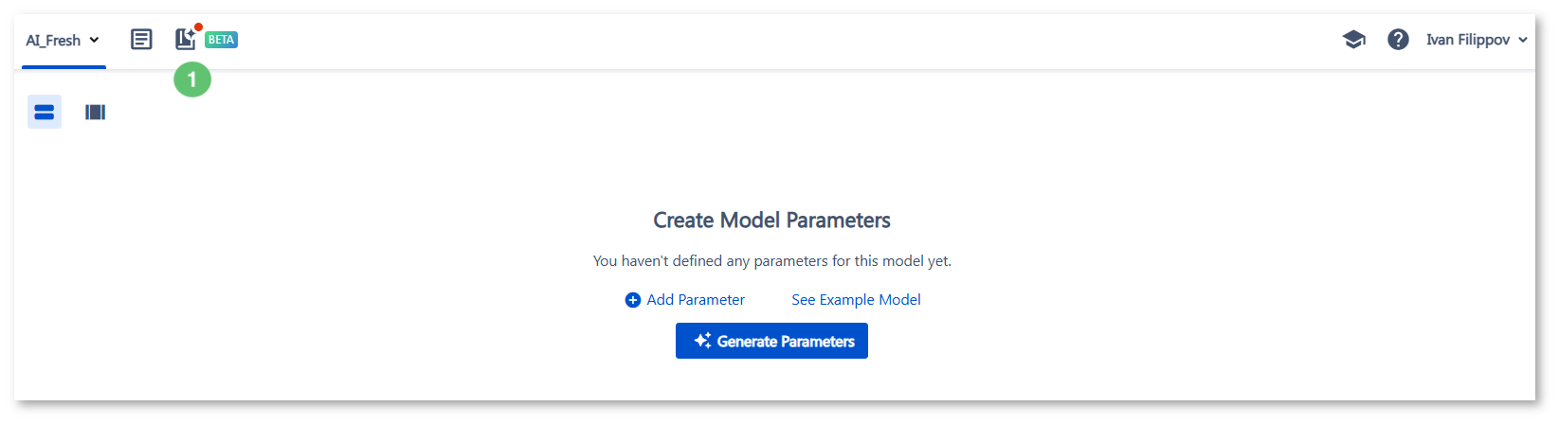The width and height of the screenshot is (1559, 424).
Task: Open the model notes document icon
Action: pyautogui.click(x=141, y=40)
